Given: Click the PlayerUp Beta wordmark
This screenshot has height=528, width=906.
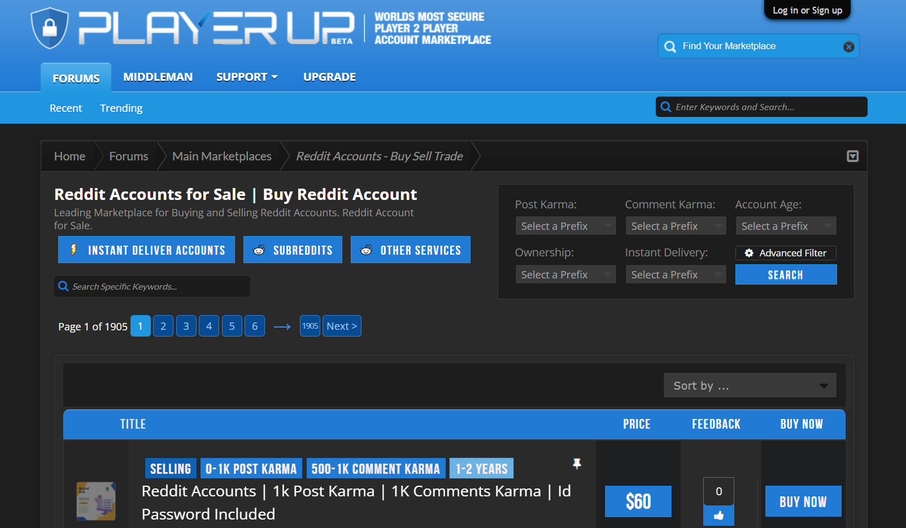Looking at the screenshot, I should (x=216, y=28).
